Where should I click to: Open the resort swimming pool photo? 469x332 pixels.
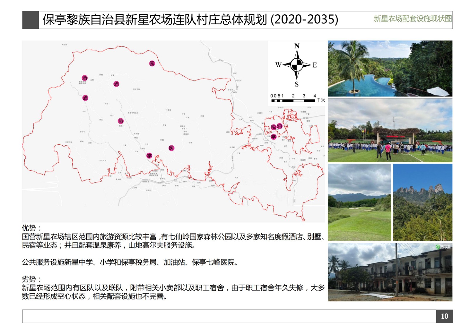tap(390, 68)
